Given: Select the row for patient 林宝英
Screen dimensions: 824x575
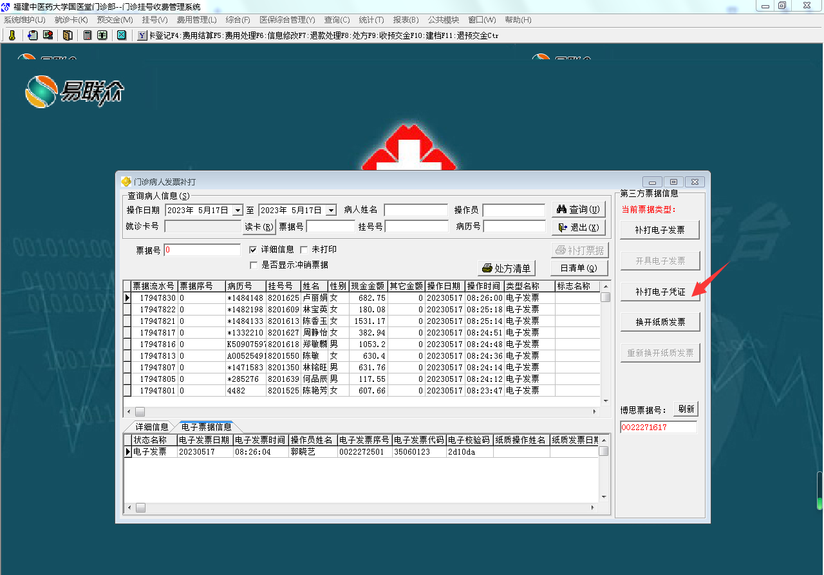Looking at the screenshot, I should [362, 310].
